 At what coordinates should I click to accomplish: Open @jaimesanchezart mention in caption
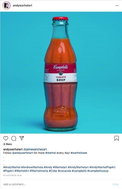35,149
